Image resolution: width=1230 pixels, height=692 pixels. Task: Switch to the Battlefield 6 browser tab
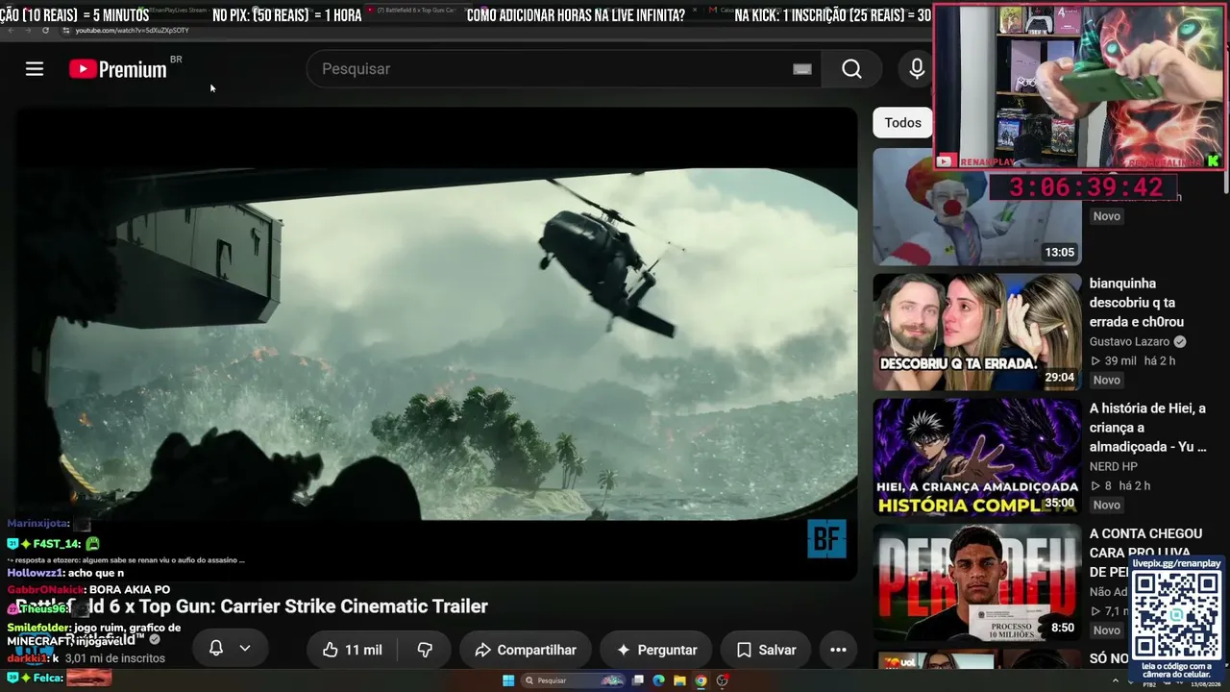414,10
